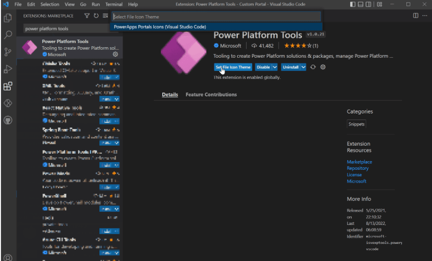The image size is (432, 261).
Task: Open the Extensions view icon
Action: coord(8,86)
